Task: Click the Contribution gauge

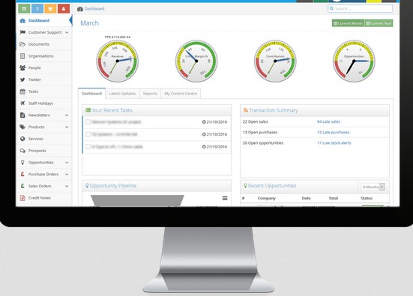Action: [x=275, y=61]
